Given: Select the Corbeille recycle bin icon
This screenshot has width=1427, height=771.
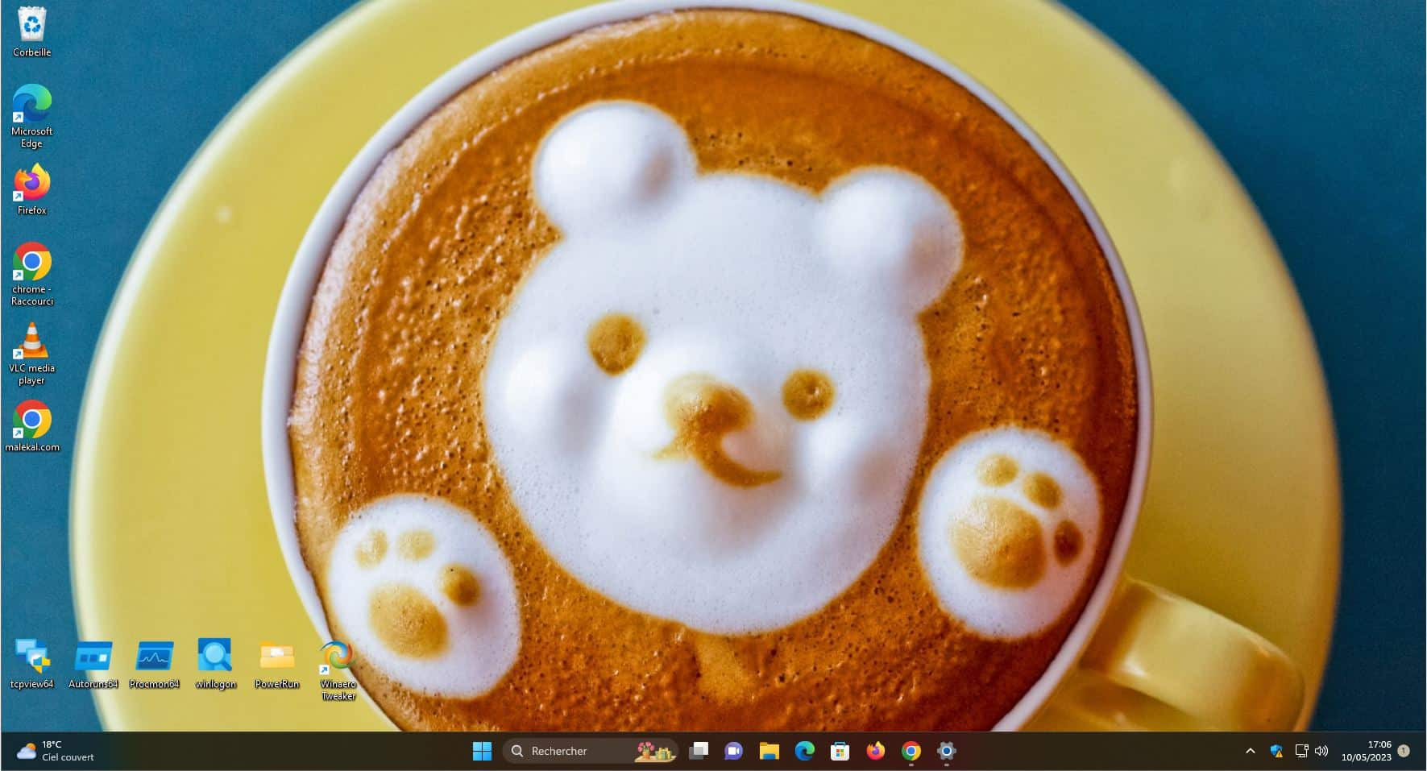Looking at the screenshot, I should pos(32,32).
